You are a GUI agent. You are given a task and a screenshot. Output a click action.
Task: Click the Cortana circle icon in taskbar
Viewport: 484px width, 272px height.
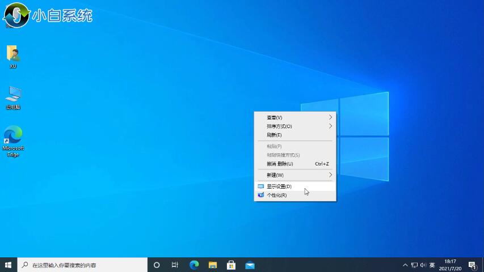point(157,265)
